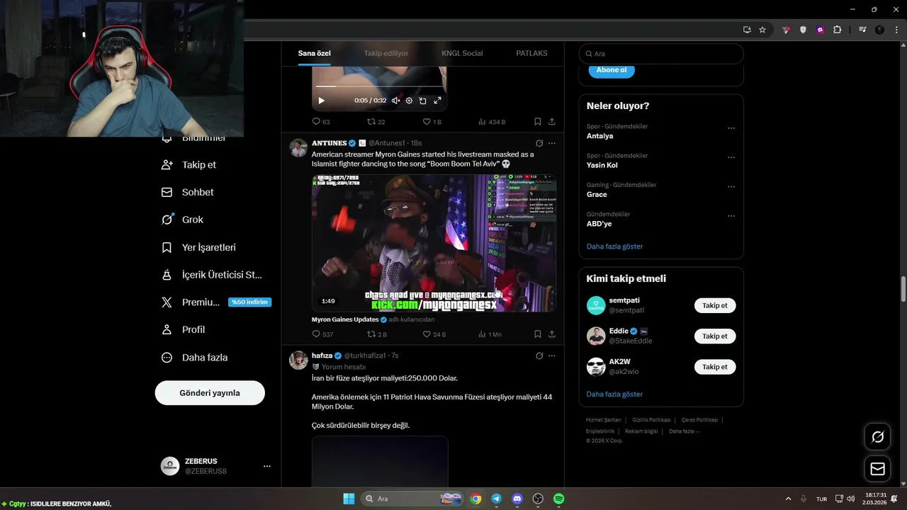Reply to ANTUNES post with 537 comments
This screenshot has height=510, width=907.
tap(322, 334)
